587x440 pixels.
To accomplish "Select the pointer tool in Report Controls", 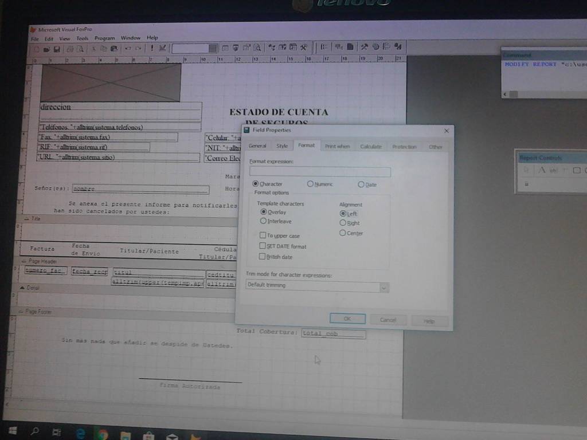I will tap(526, 170).
